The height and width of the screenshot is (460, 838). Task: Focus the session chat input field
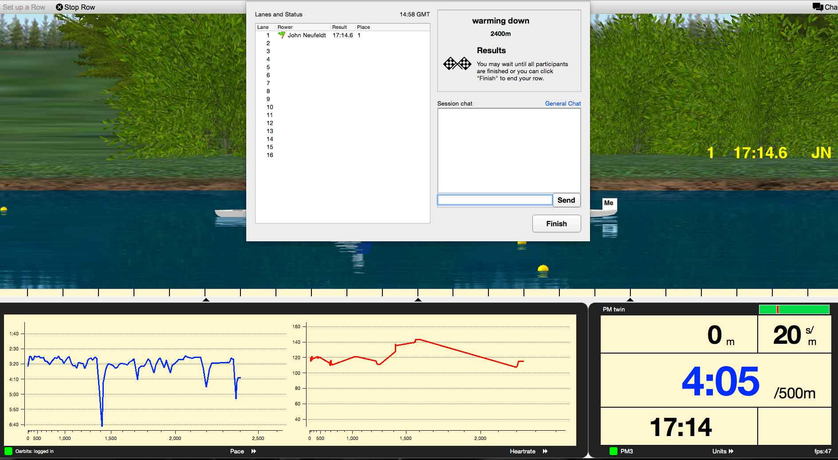pos(495,200)
